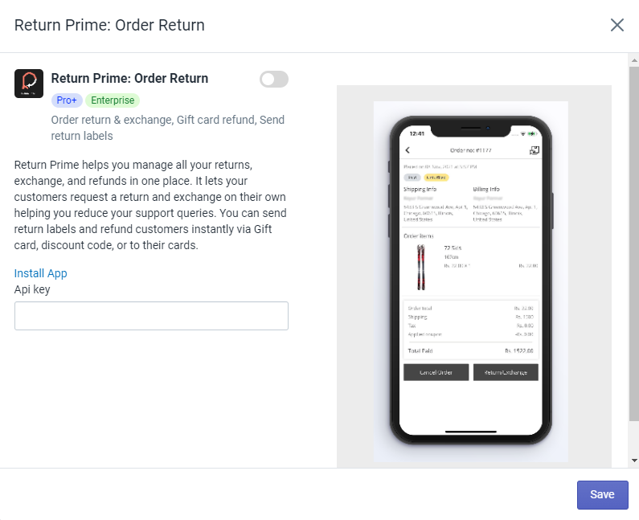Click the Shipping Info section in preview
The image size is (639, 520).
(420, 190)
